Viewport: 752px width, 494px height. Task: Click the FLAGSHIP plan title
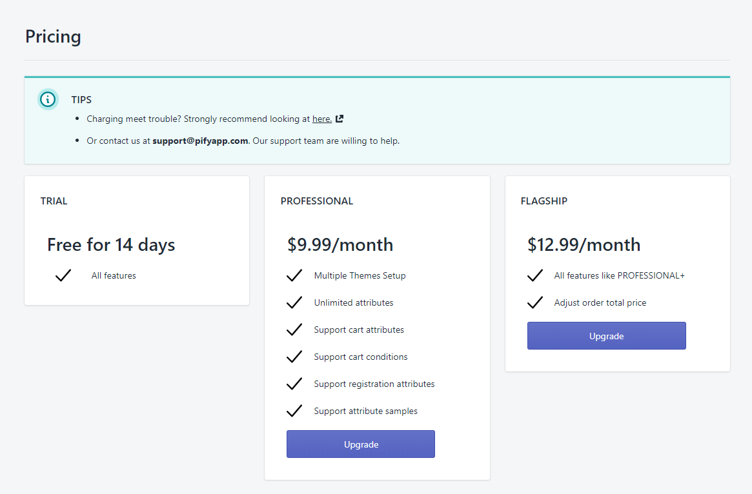(544, 201)
